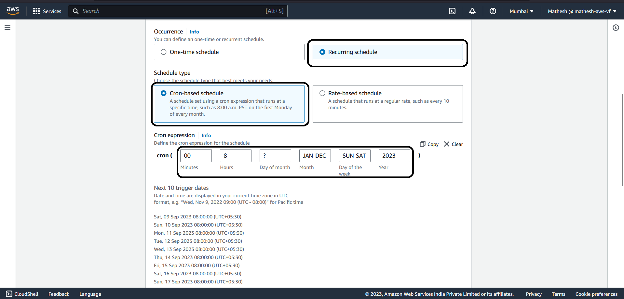Viewport: 624px width, 299px height.
Task: Focus the top search field
Action: (x=178, y=11)
